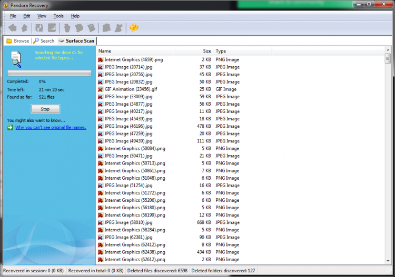Click the scan progress bar
Viewport: 395px width, 277px height.
tap(50, 74)
